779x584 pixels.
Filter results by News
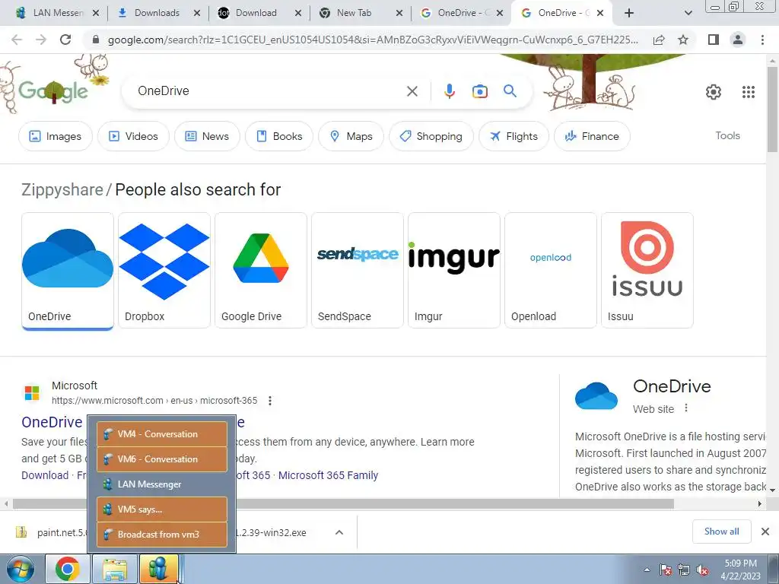207,136
